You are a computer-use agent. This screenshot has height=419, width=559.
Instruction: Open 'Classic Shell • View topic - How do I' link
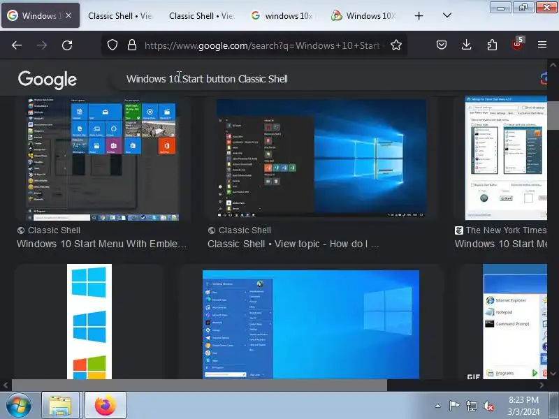click(293, 244)
